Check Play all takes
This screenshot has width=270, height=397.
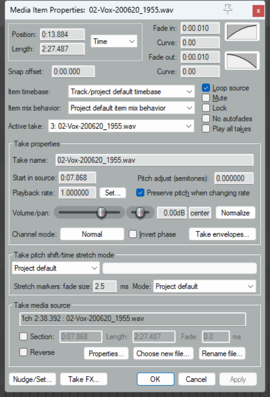(x=206, y=128)
